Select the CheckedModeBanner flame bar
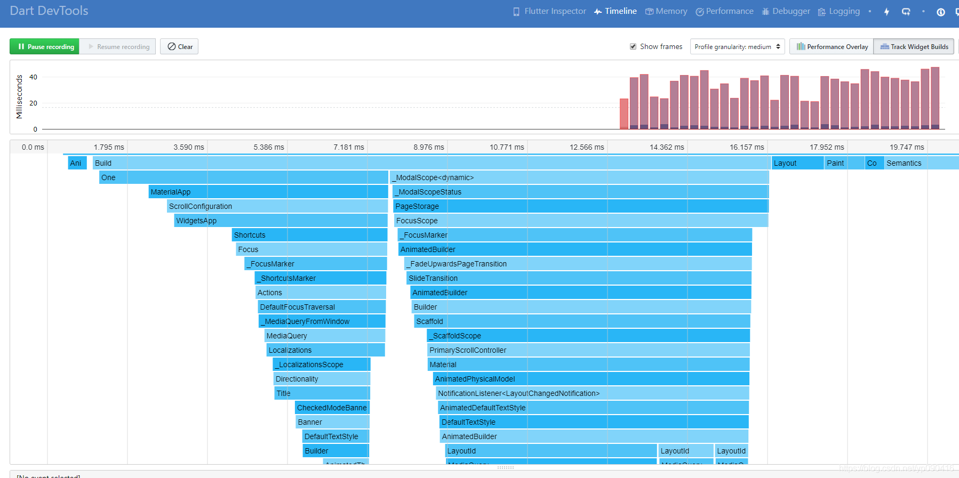 click(x=332, y=408)
